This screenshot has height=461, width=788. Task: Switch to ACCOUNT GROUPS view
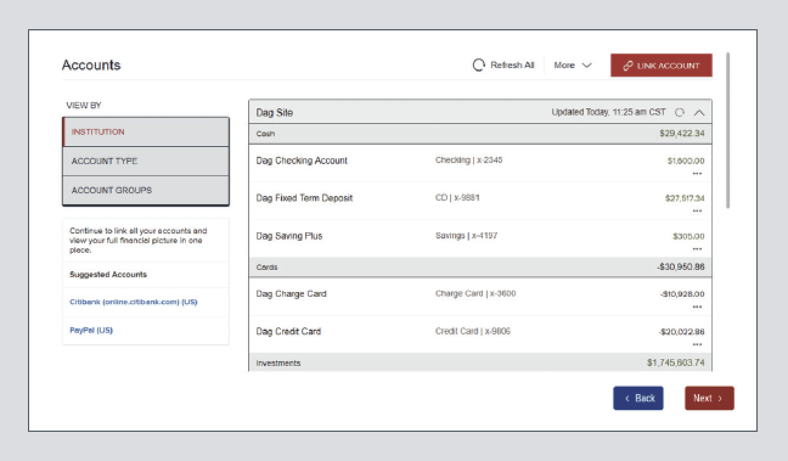pyautogui.click(x=146, y=190)
